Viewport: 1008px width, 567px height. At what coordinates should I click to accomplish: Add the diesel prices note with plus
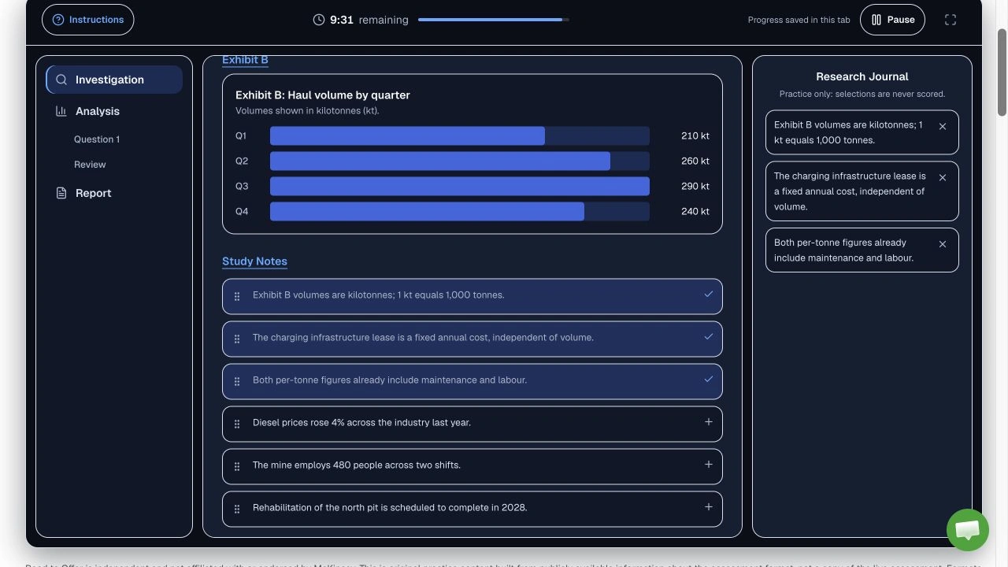point(708,422)
